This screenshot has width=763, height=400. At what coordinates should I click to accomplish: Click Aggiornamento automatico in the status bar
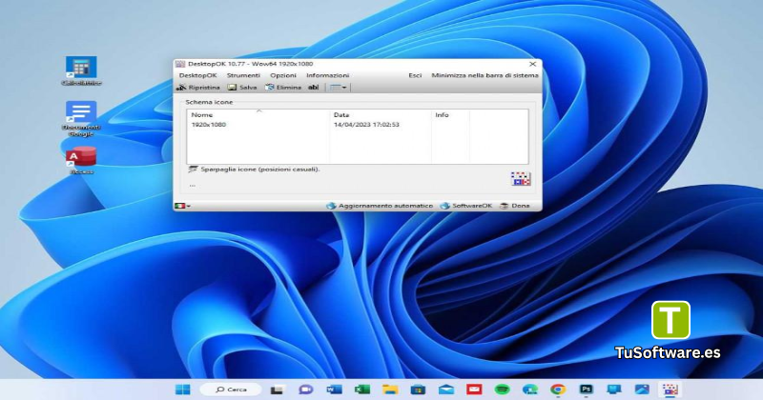pos(380,206)
